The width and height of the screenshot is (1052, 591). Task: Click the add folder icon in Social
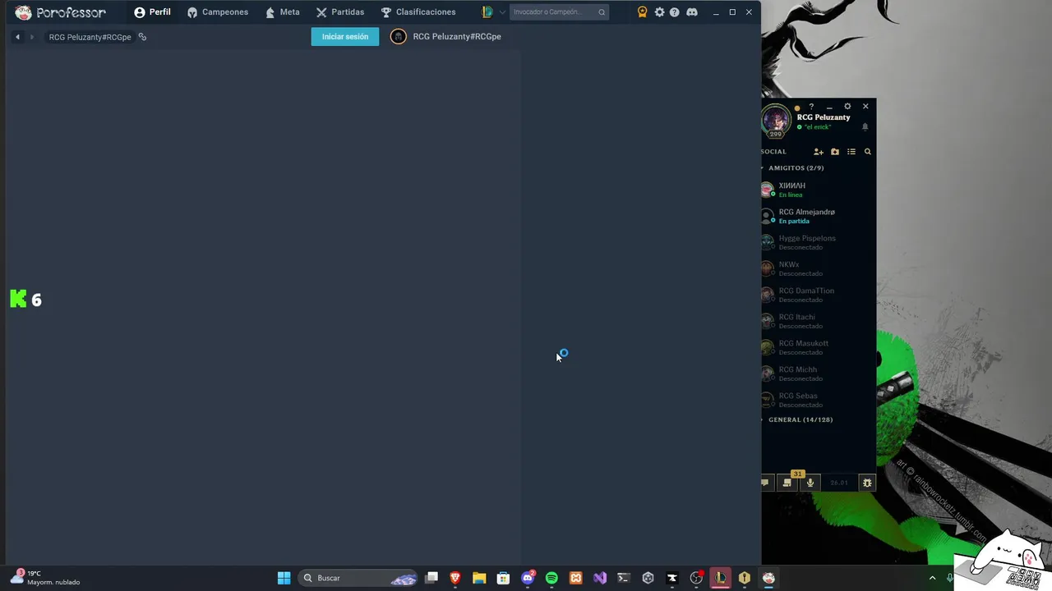(835, 152)
